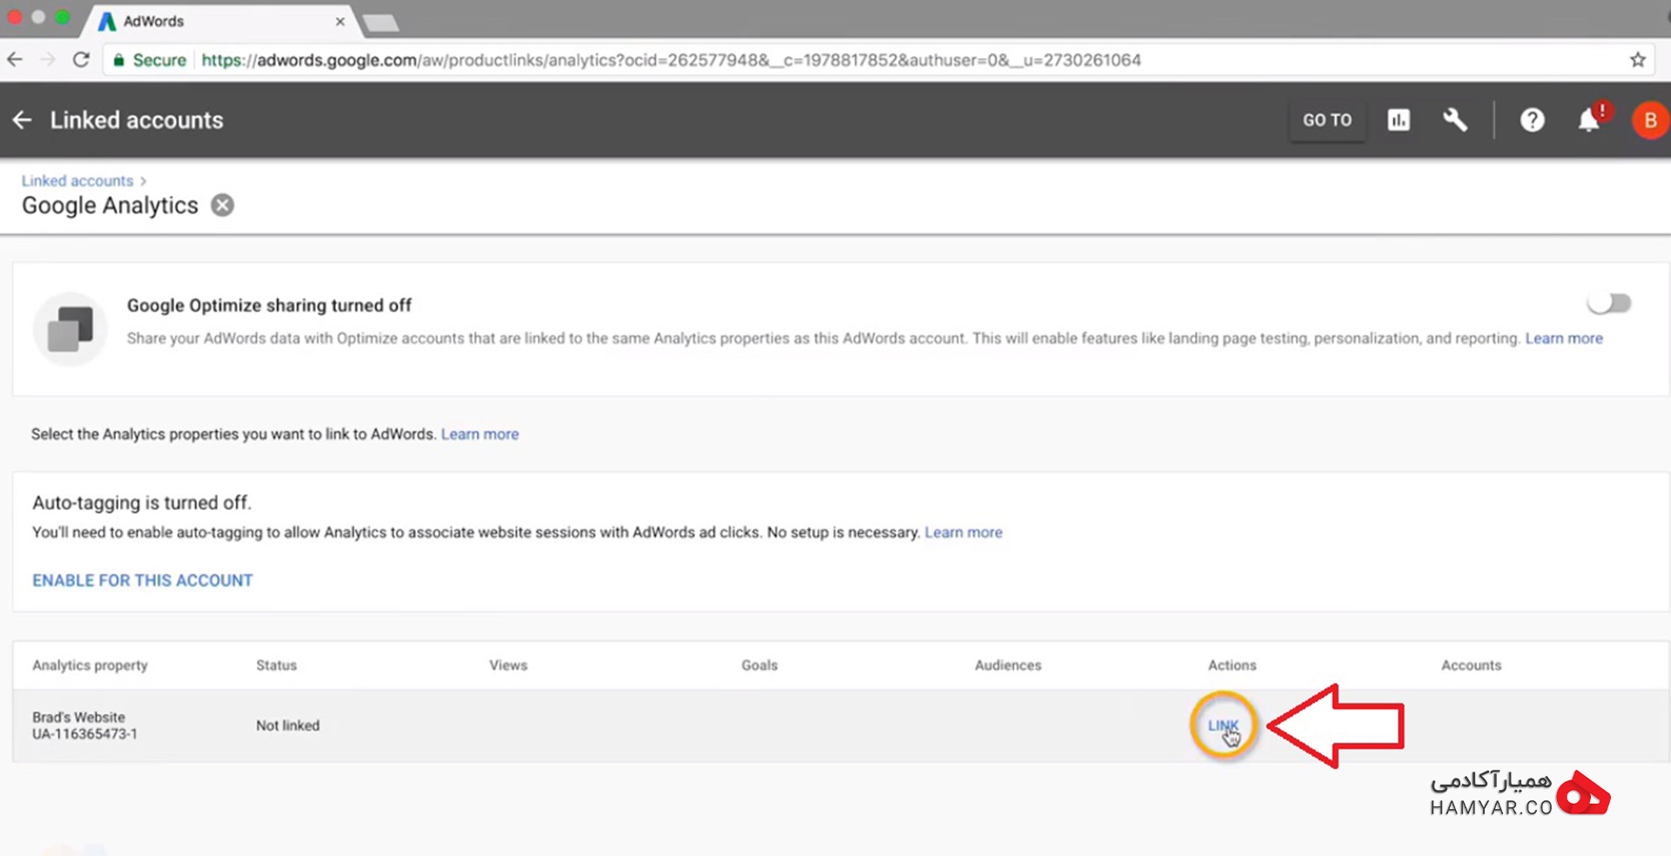Screen dimensions: 1671x856
Task: Navigate back in the browser
Action: tap(15, 60)
